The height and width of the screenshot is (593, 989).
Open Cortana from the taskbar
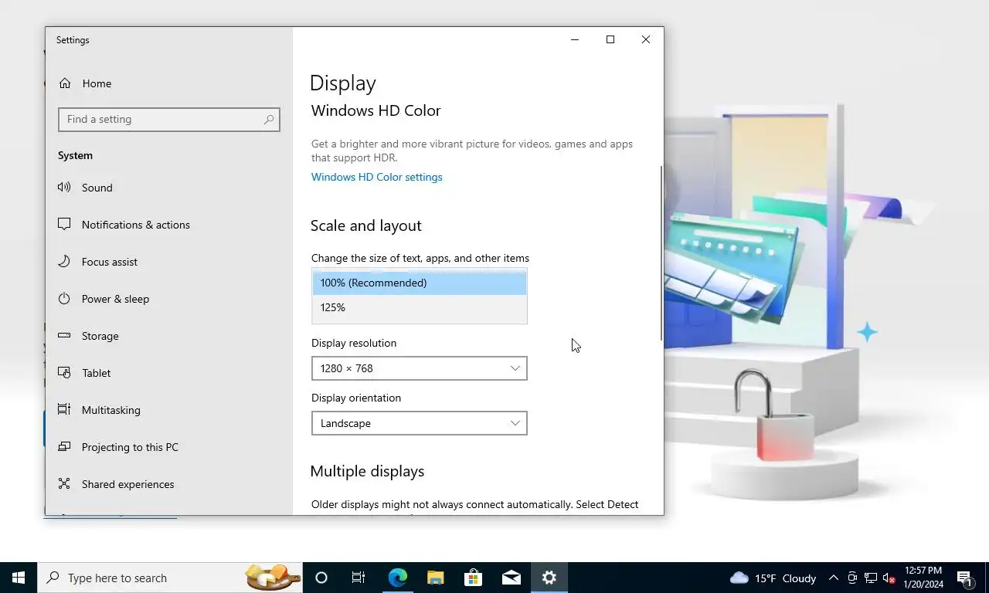tap(321, 578)
